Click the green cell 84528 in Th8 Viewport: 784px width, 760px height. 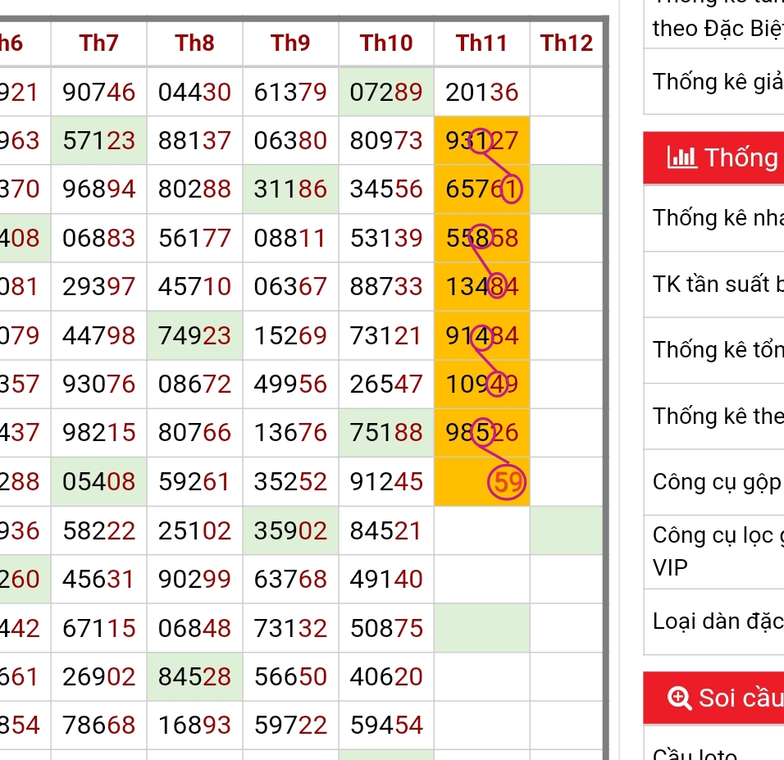point(195,677)
